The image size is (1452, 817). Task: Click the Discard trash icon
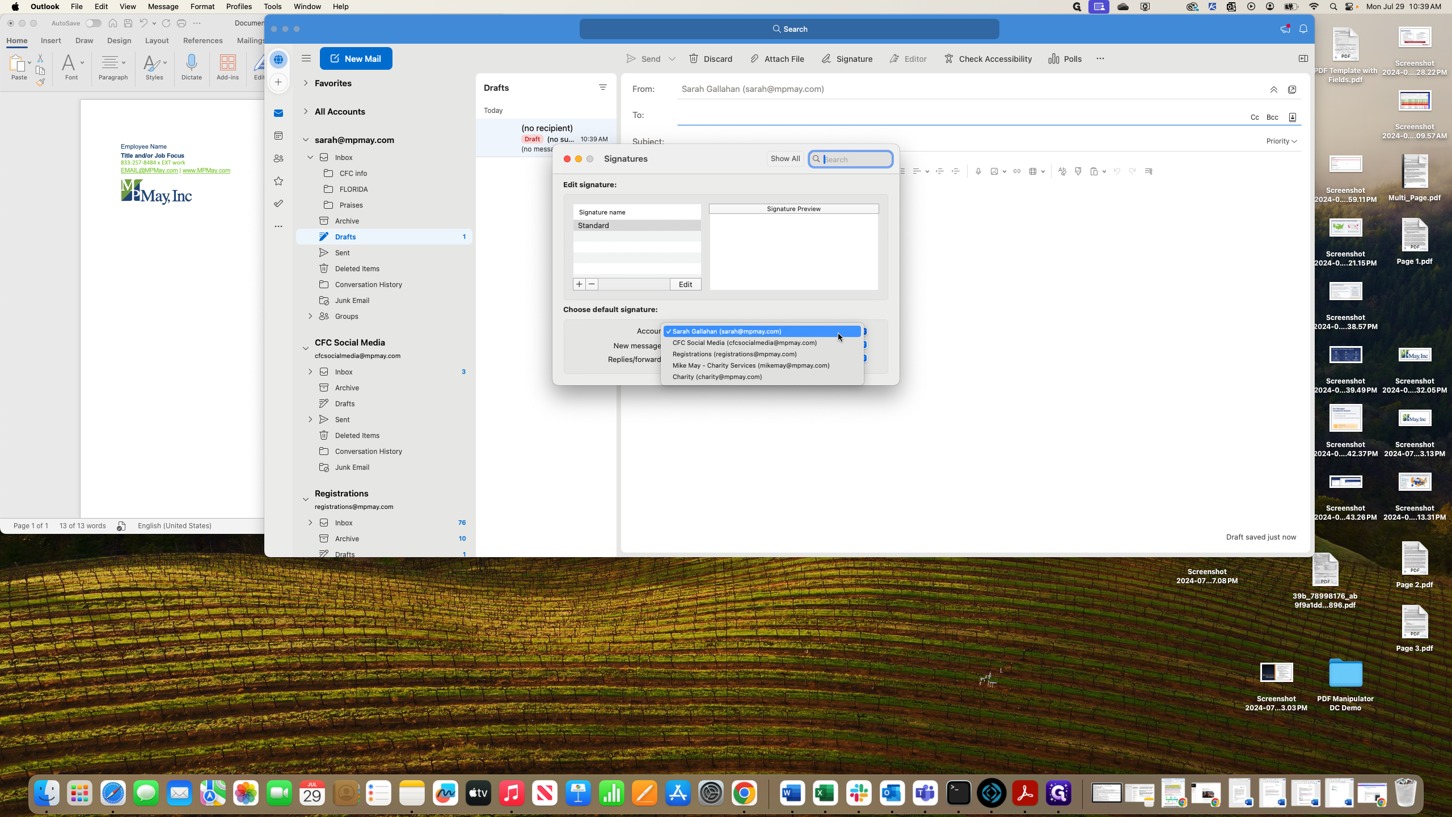click(x=693, y=59)
